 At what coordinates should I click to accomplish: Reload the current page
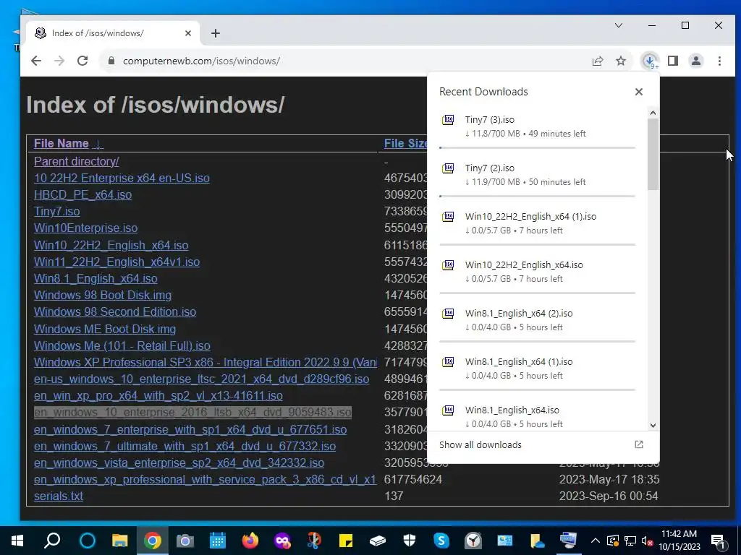[x=82, y=61]
